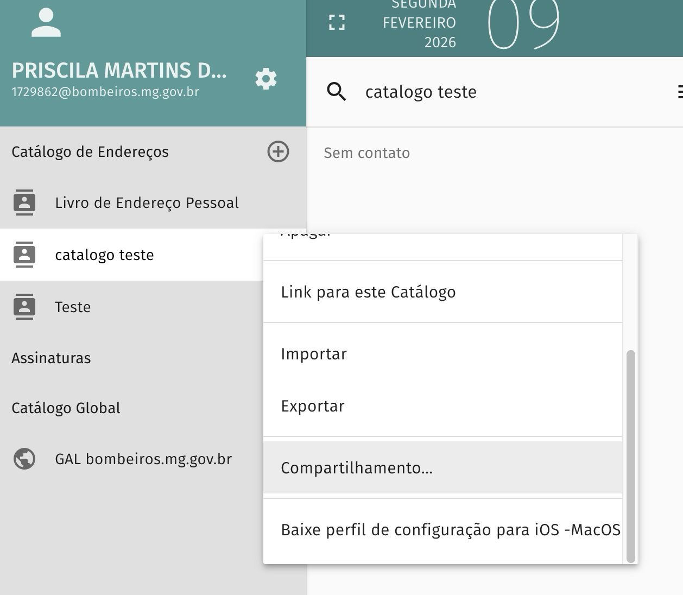The width and height of the screenshot is (683, 595).
Task: Open settings with the gear icon
Action: click(x=266, y=79)
